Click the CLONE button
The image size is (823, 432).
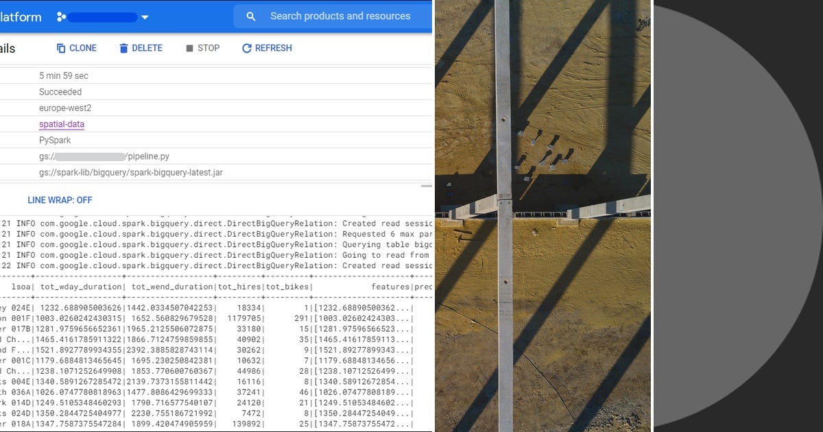[77, 48]
